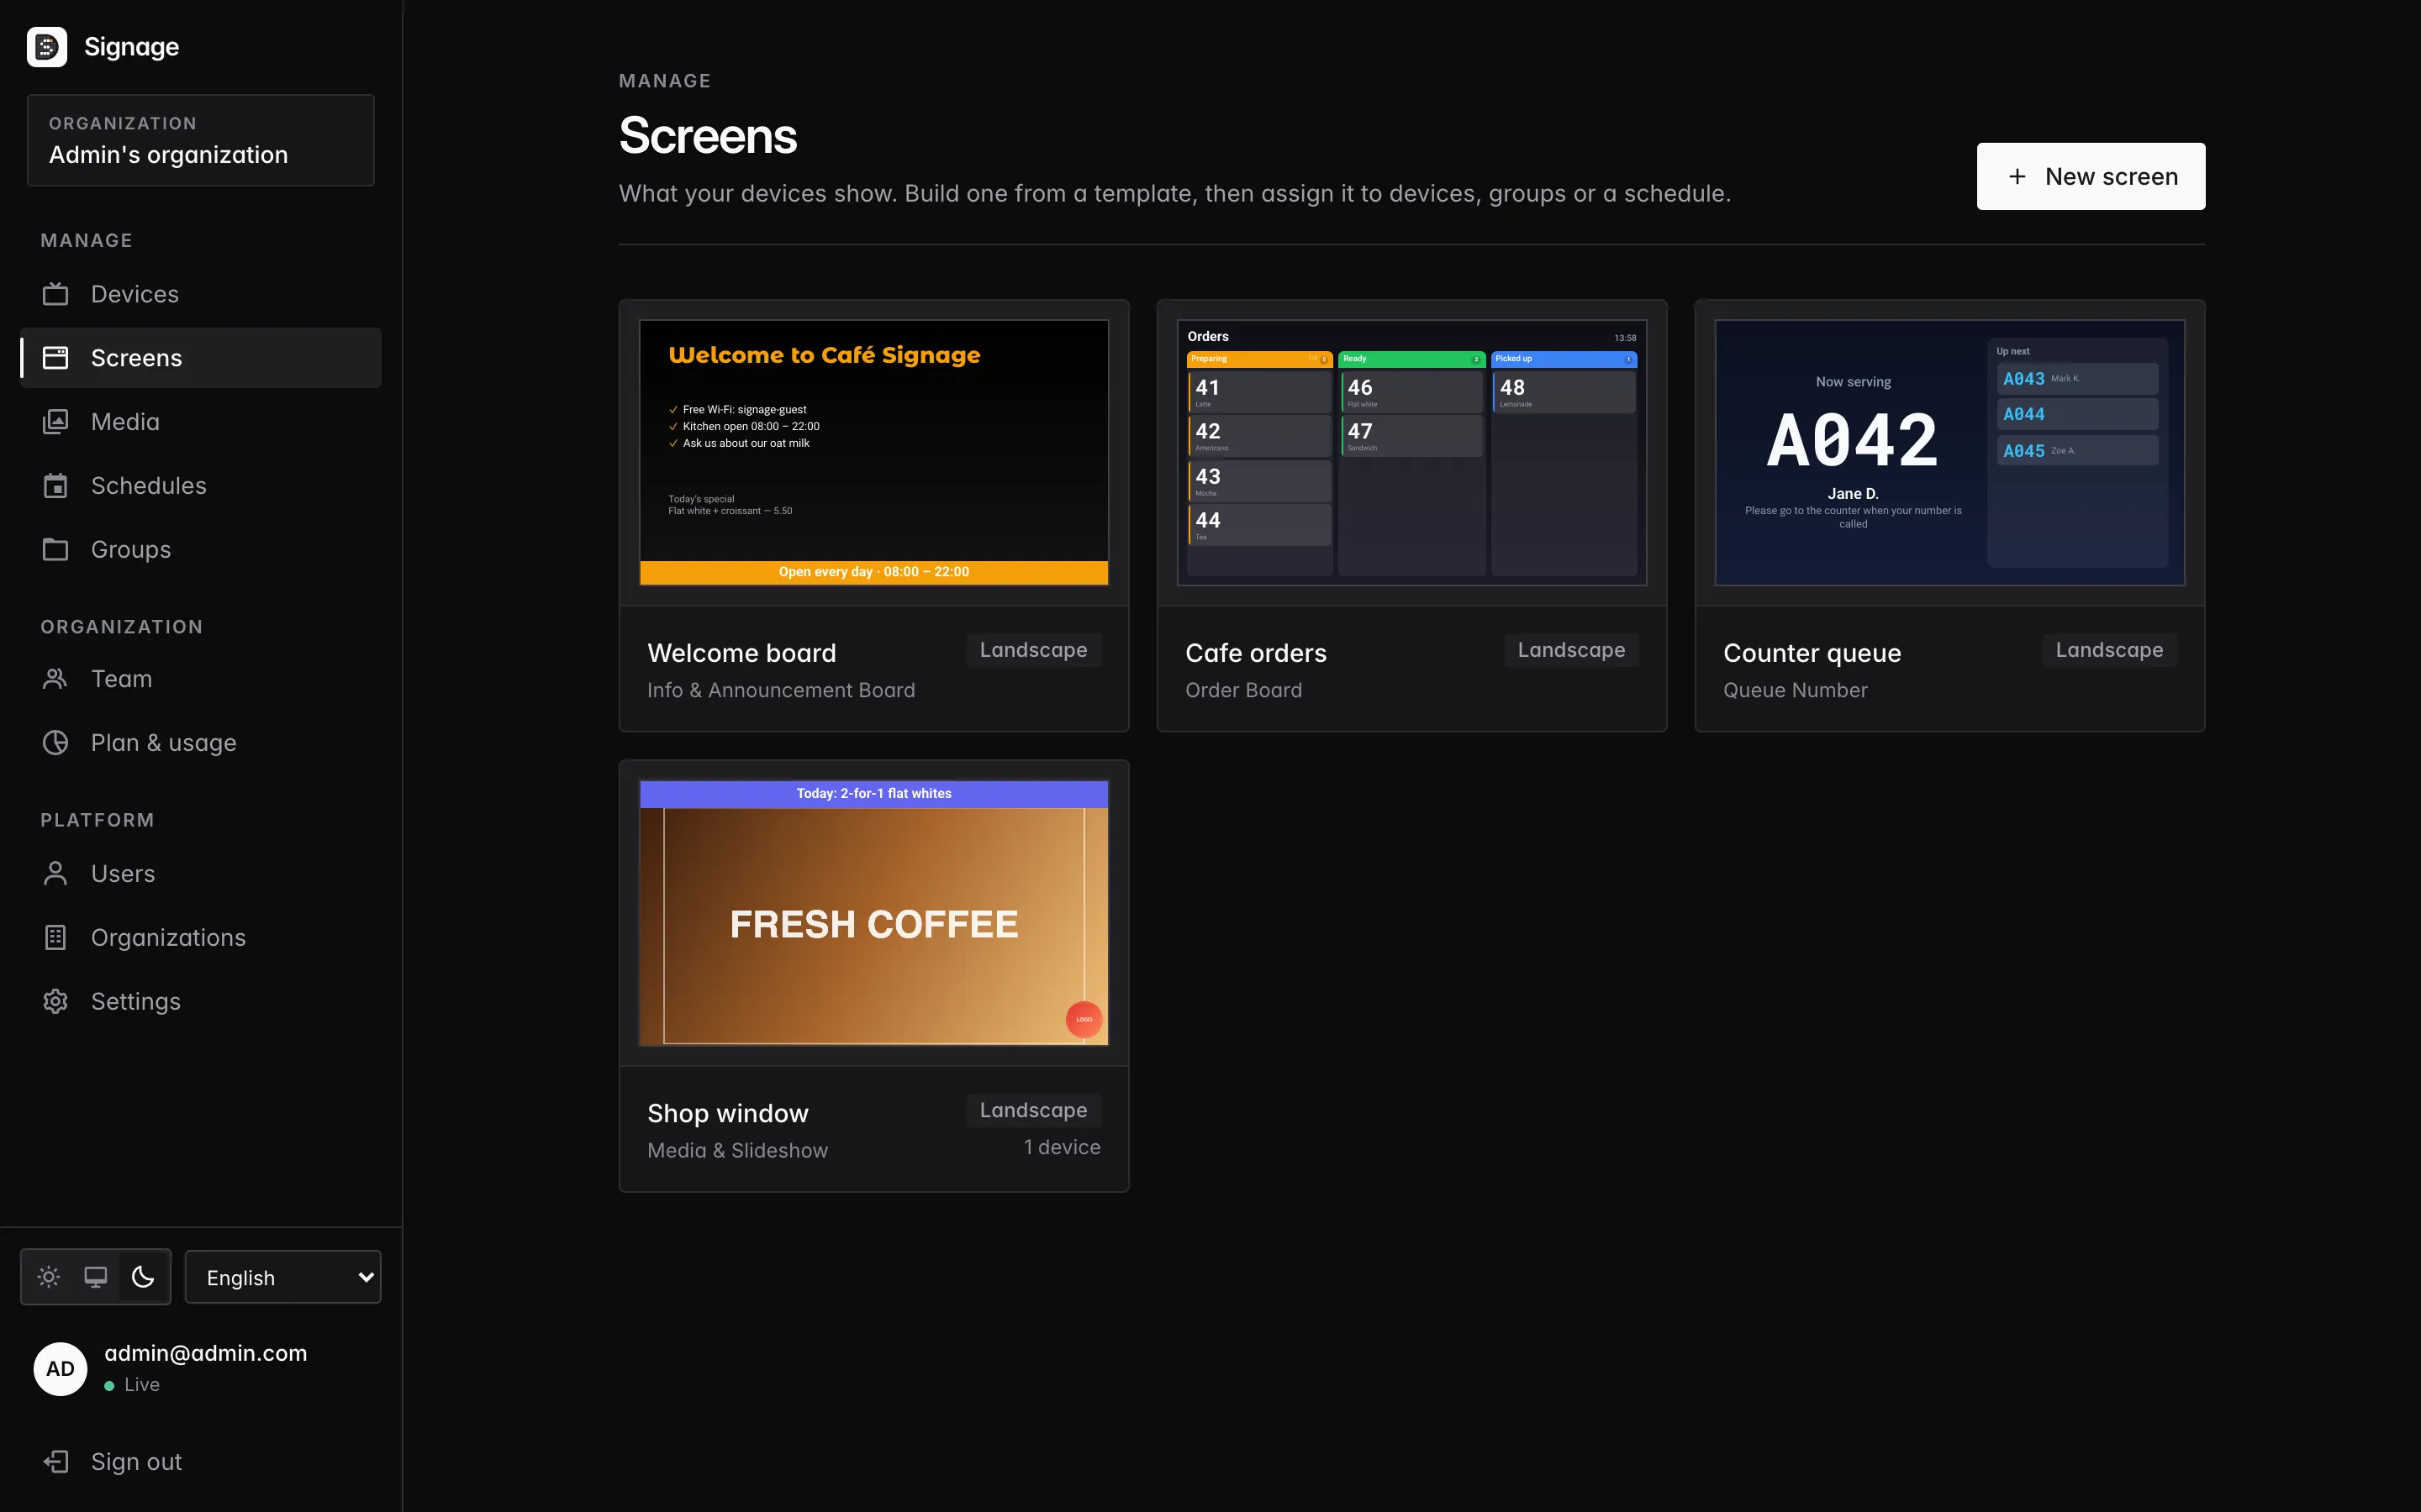Click the 'Media & Slideshow' template label
This screenshot has width=2421, height=1512.
pyautogui.click(x=737, y=1150)
